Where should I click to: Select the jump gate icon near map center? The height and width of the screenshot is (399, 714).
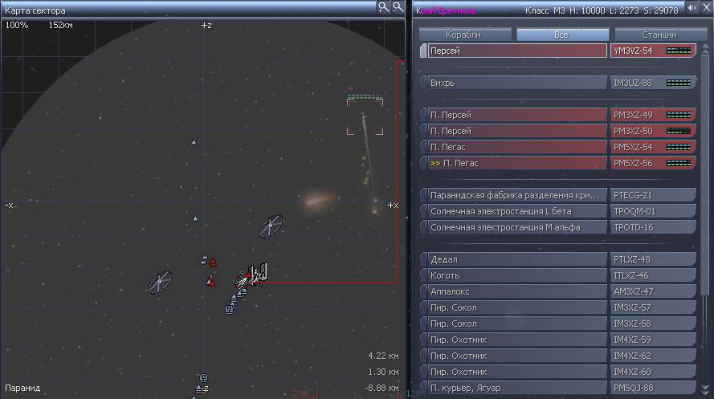(x=271, y=226)
